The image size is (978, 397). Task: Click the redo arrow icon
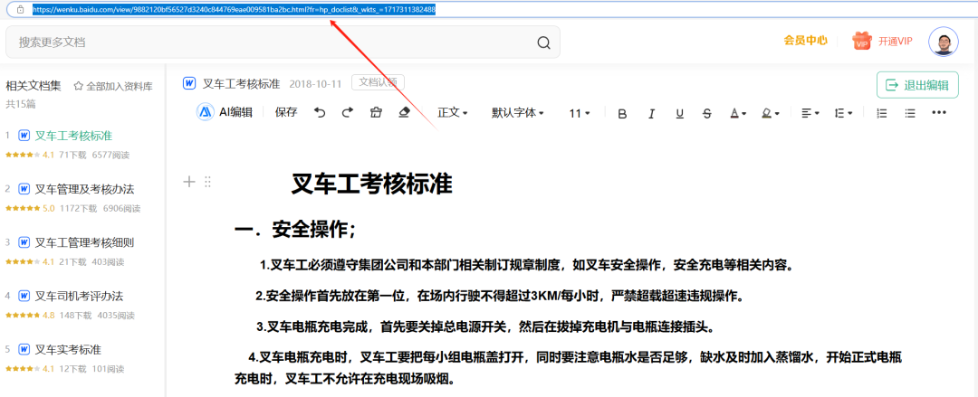coord(347,113)
